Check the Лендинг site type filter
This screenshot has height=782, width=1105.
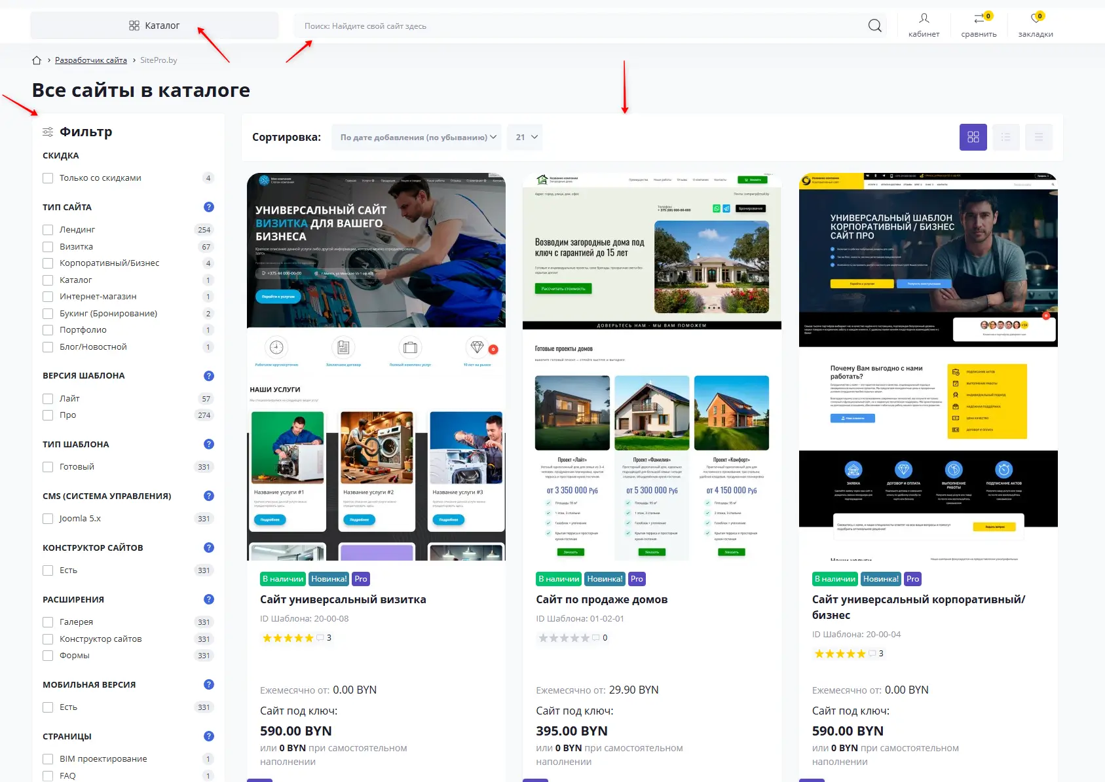(48, 230)
